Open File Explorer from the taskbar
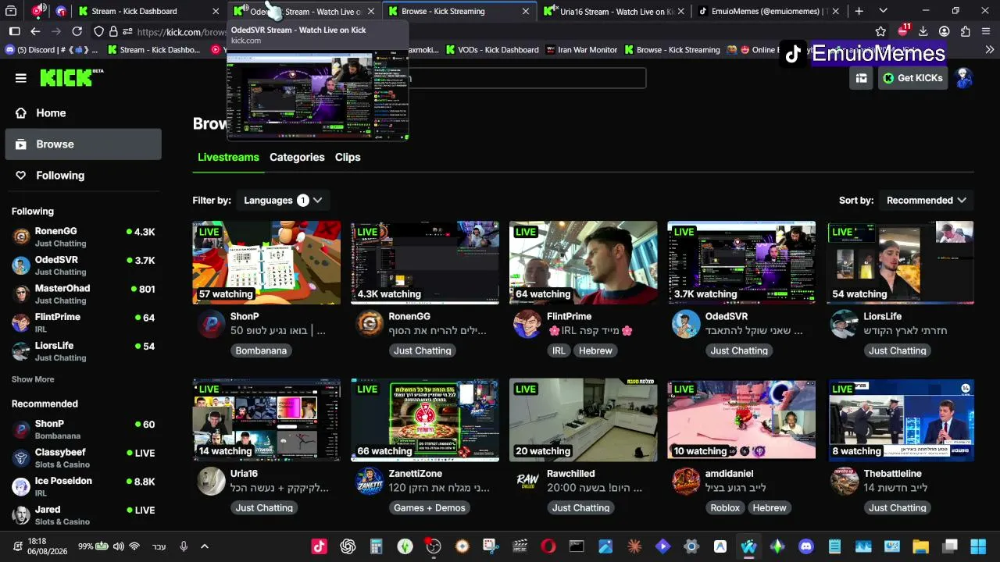This screenshot has width=1000, height=562. point(920,546)
